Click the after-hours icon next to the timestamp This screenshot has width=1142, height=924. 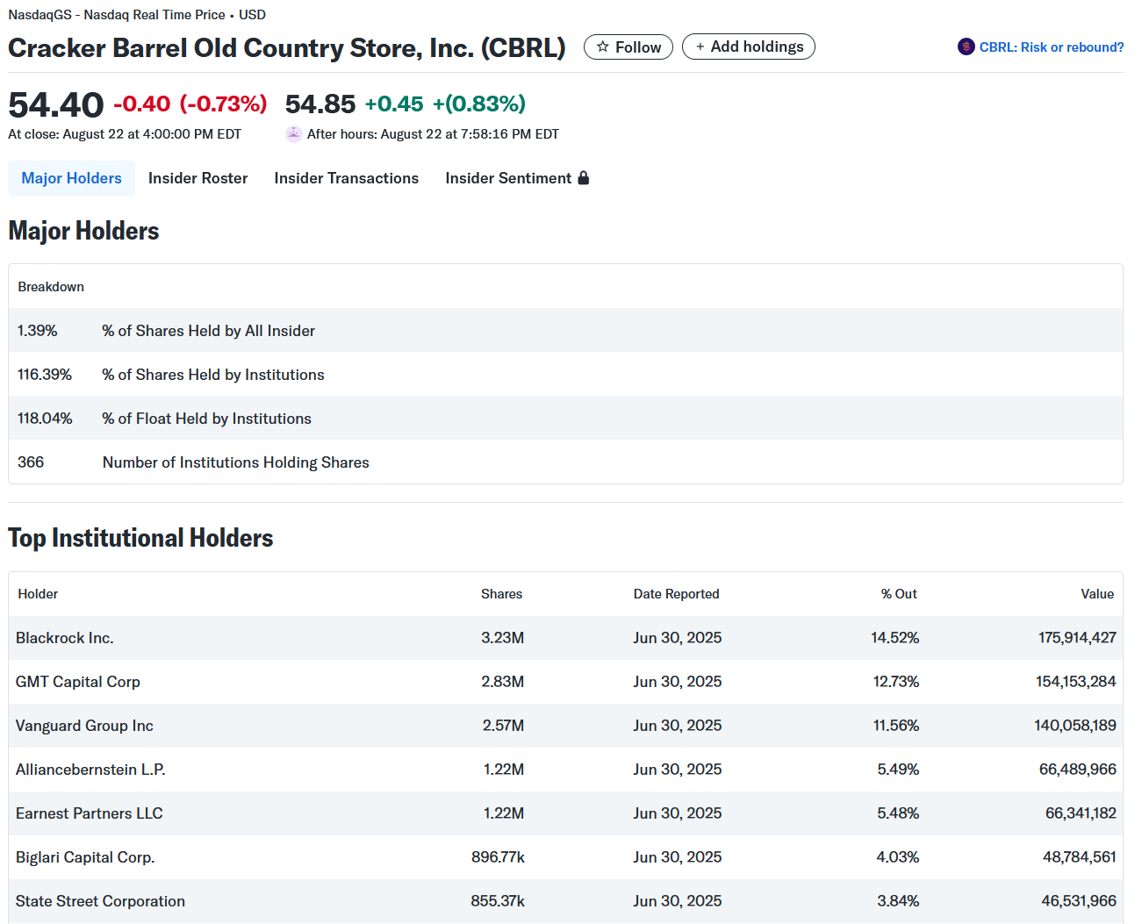(x=293, y=134)
